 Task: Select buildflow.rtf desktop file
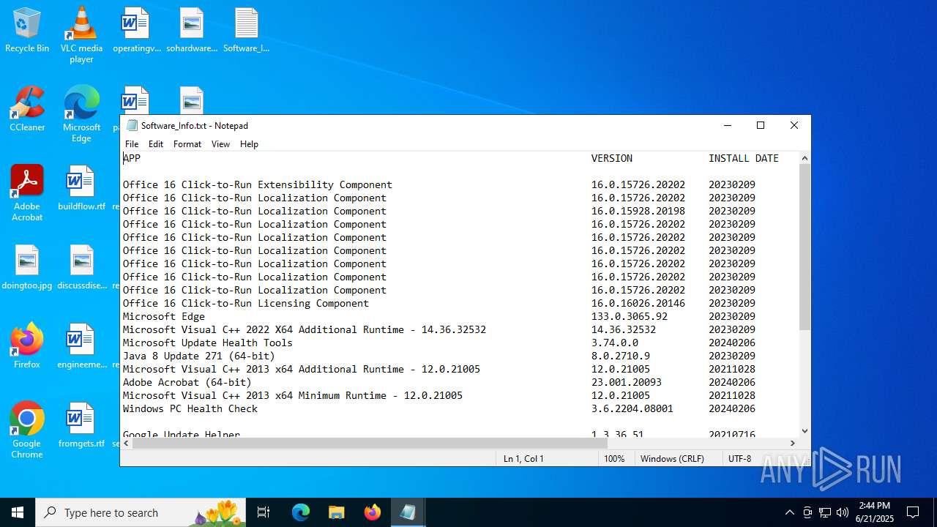click(x=81, y=189)
